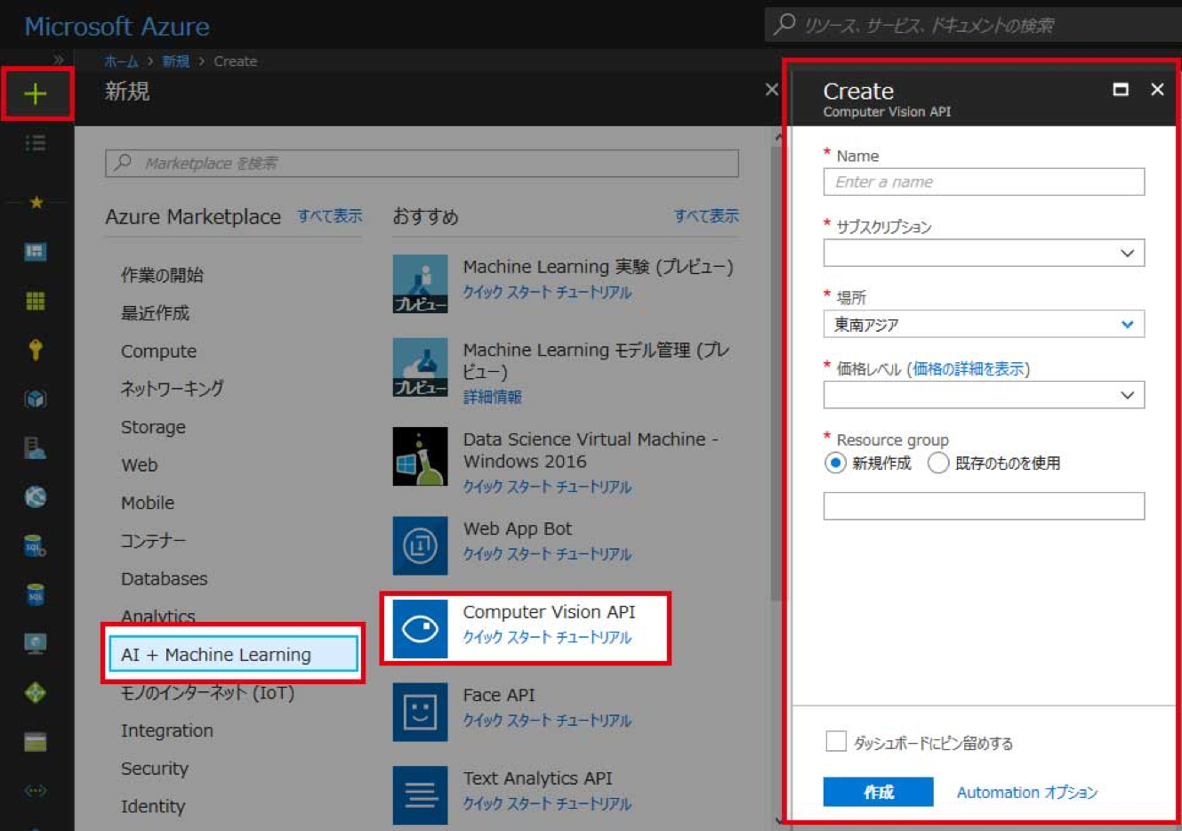Click the favorites star icon in sidebar
The width and height of the screenshot is (1182, 831).
click(36, 203)
